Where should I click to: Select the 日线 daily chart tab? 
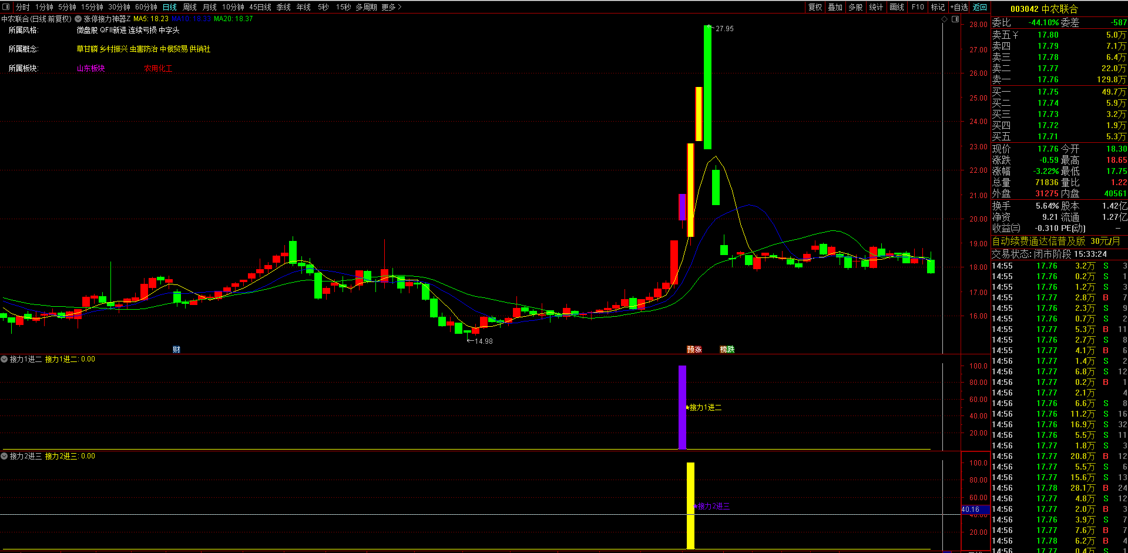170,7
